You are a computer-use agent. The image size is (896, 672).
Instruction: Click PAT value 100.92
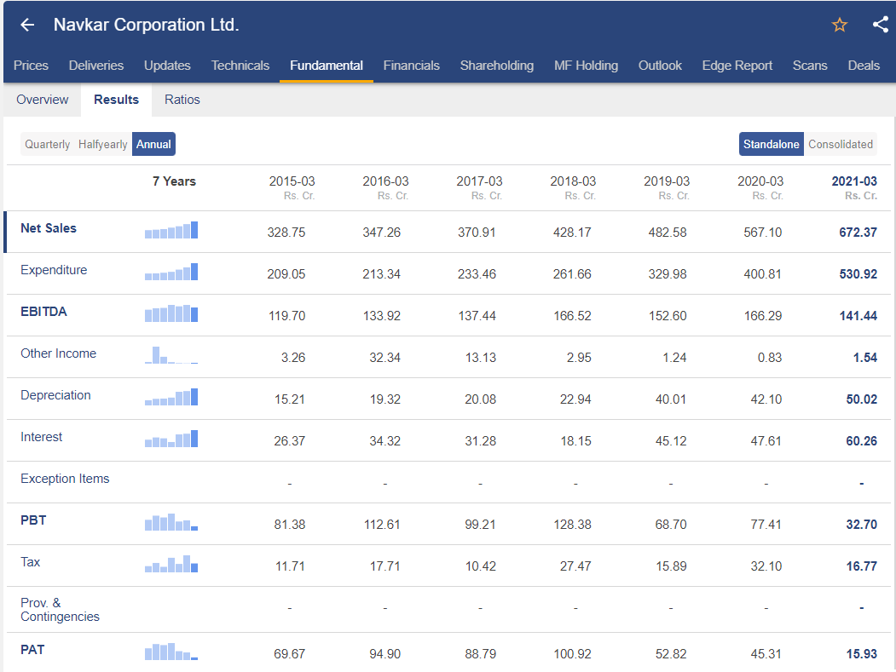pos(572,654)
